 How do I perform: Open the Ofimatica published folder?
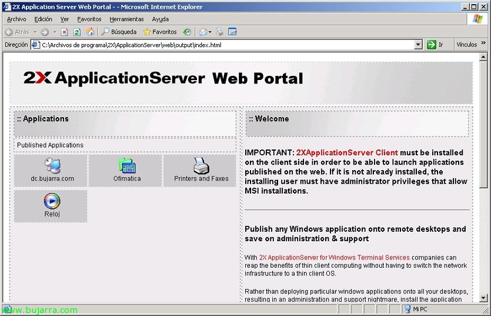(125, 171)
